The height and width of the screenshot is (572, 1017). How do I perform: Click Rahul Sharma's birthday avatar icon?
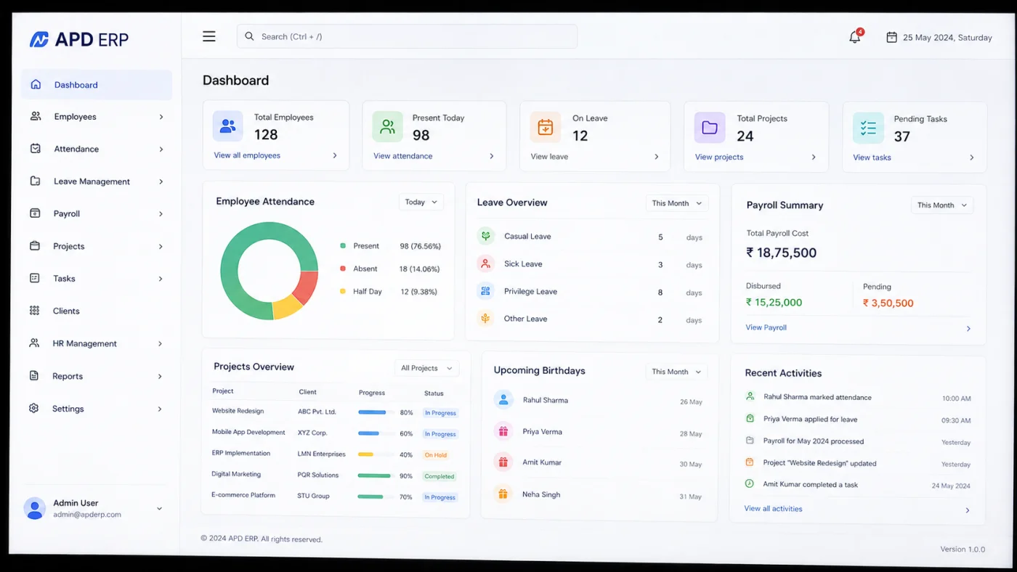pyautogui.click(x=503, y=400)
